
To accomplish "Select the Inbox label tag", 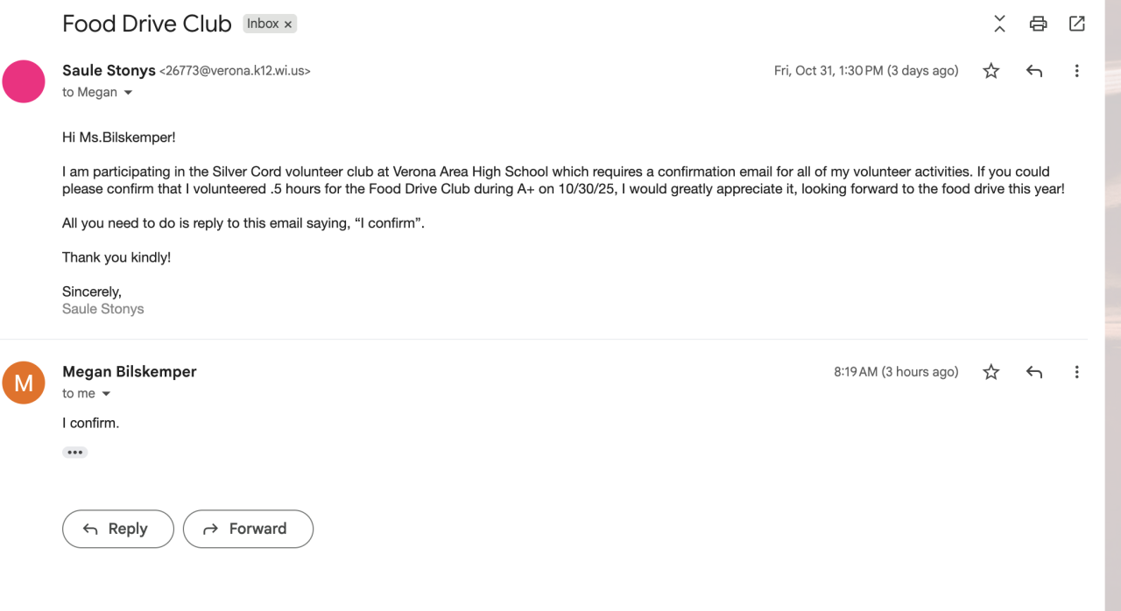I will [x=262, y=25].
